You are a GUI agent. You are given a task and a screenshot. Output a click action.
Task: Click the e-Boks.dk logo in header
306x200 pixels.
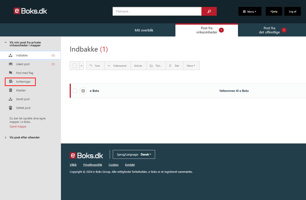click(30, 11)
